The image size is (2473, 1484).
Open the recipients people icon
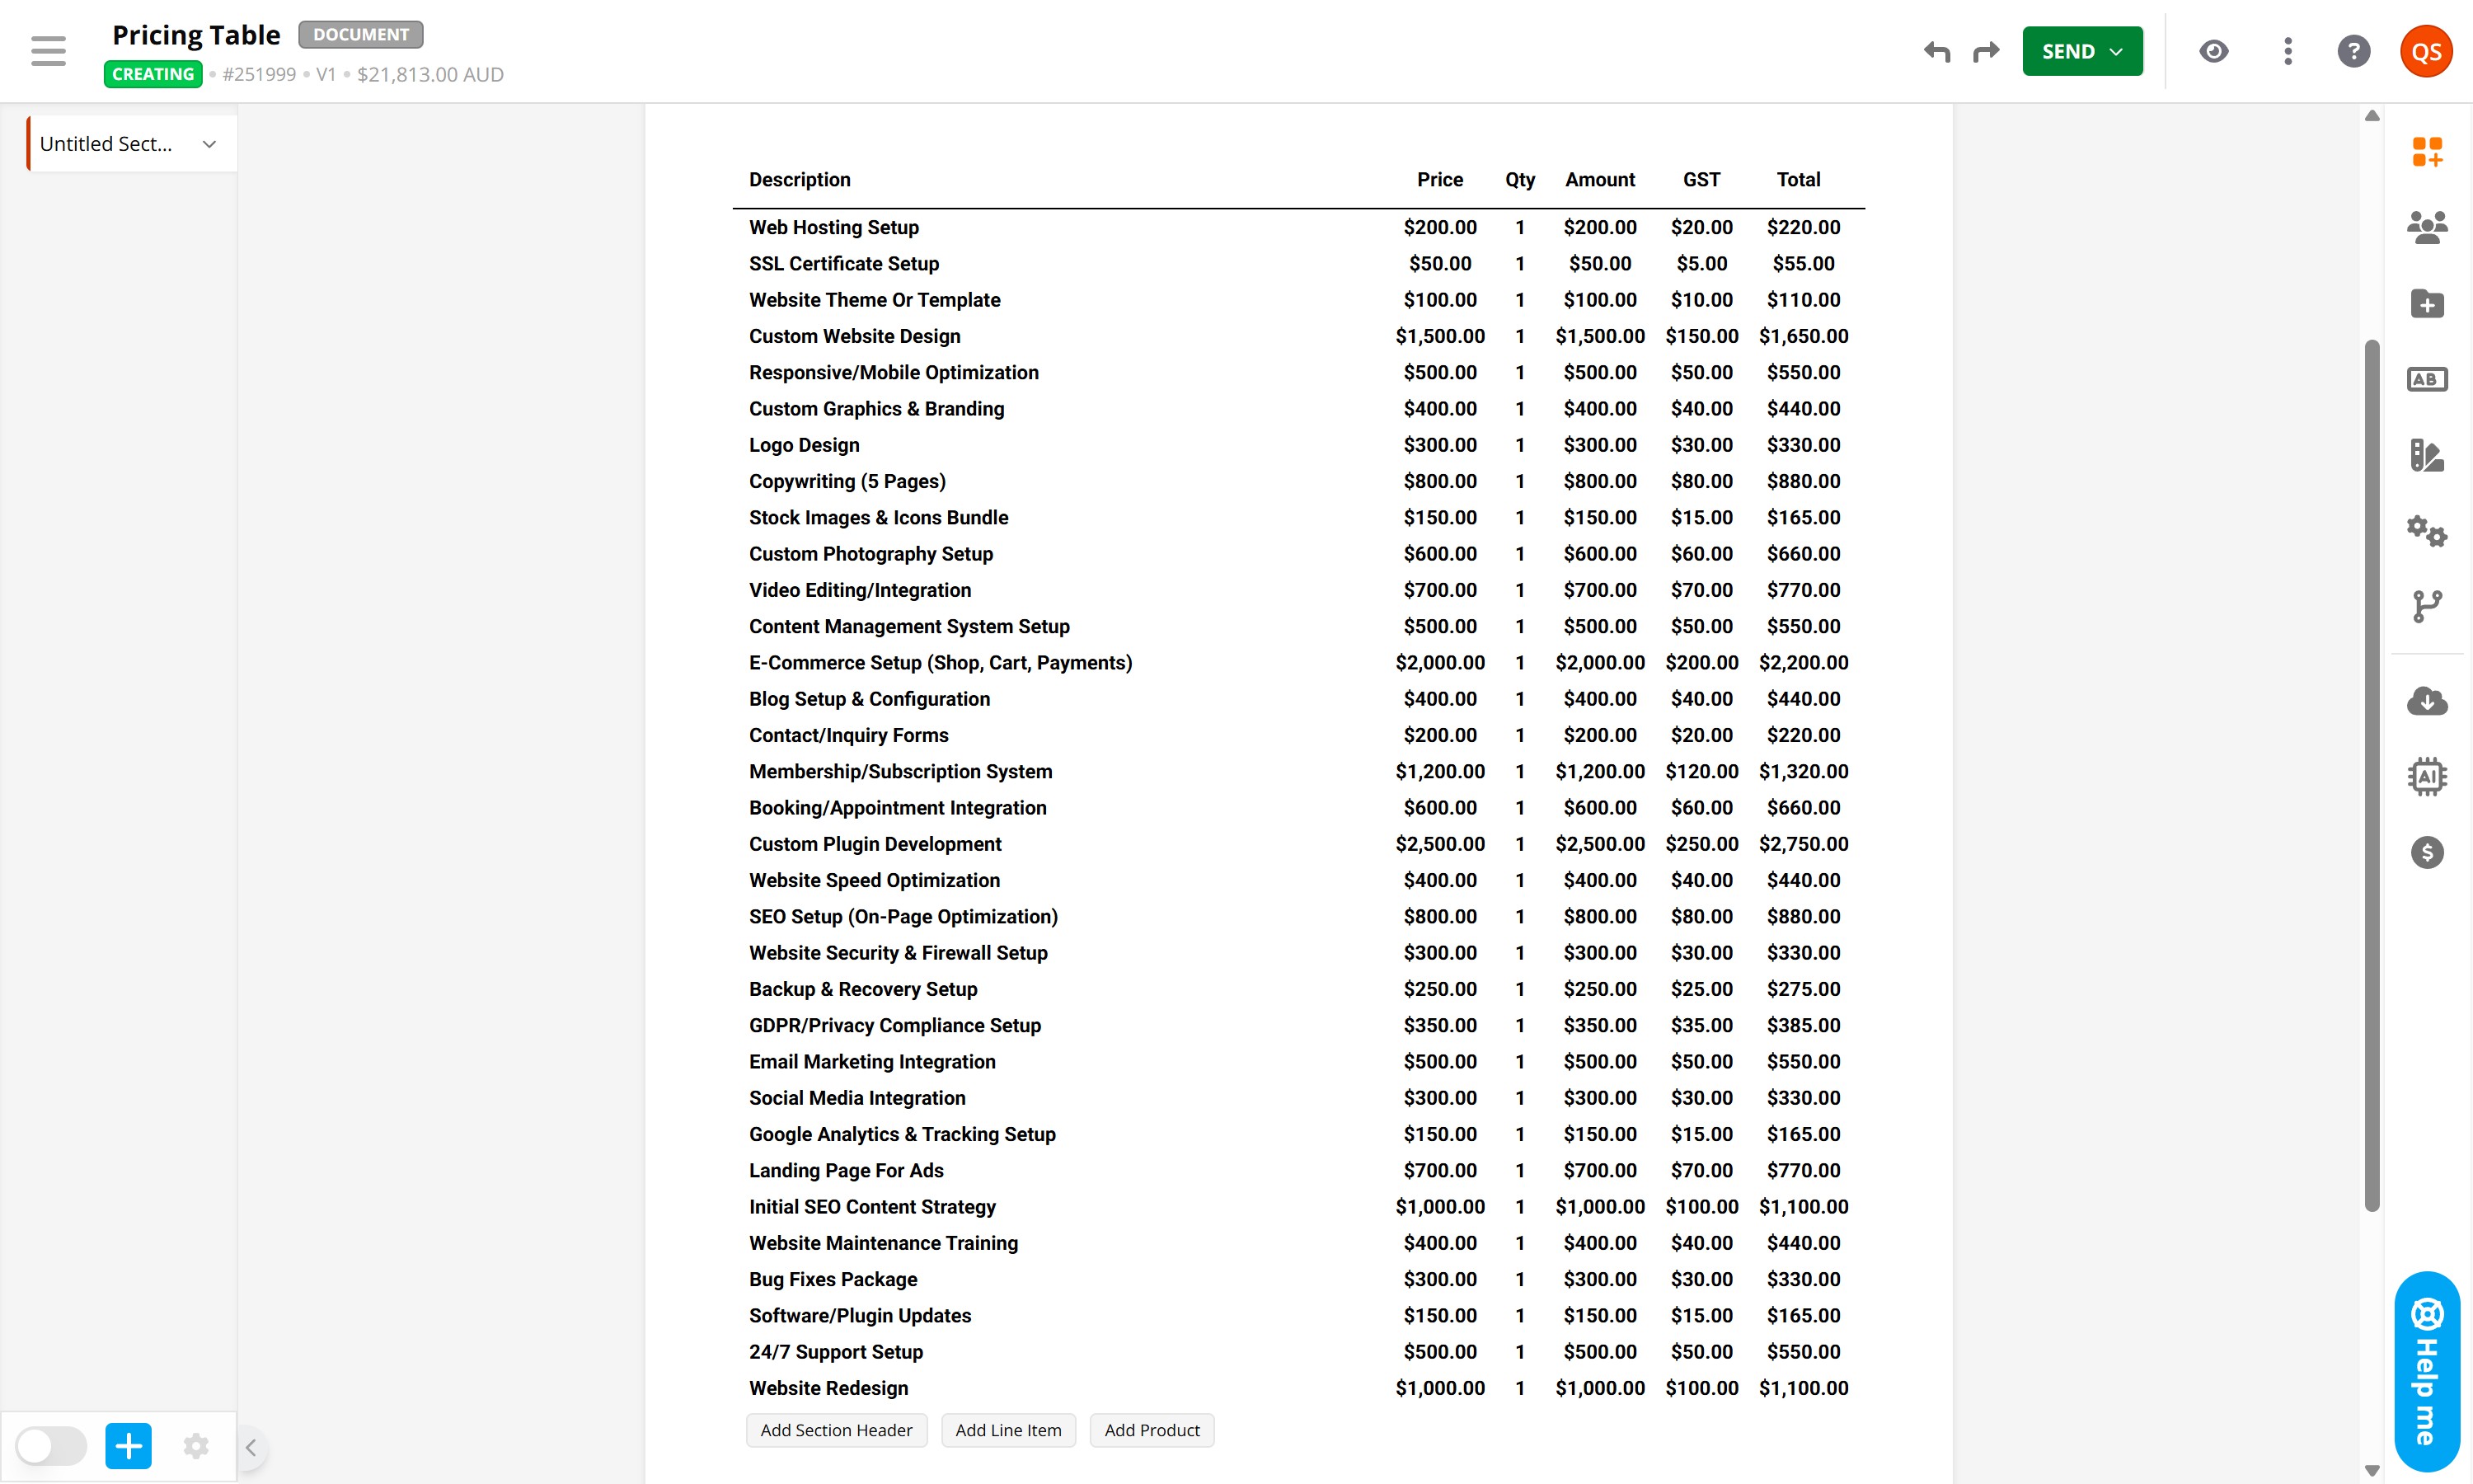2426,228
